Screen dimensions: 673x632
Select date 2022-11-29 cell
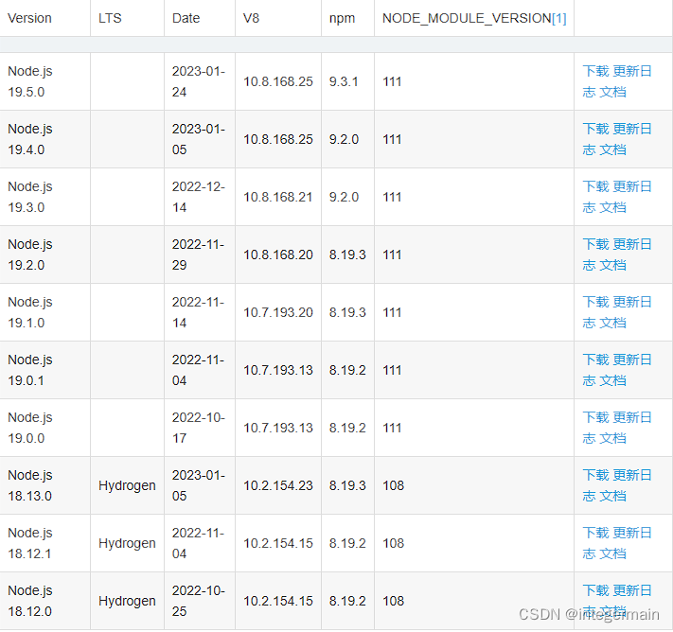198,255
